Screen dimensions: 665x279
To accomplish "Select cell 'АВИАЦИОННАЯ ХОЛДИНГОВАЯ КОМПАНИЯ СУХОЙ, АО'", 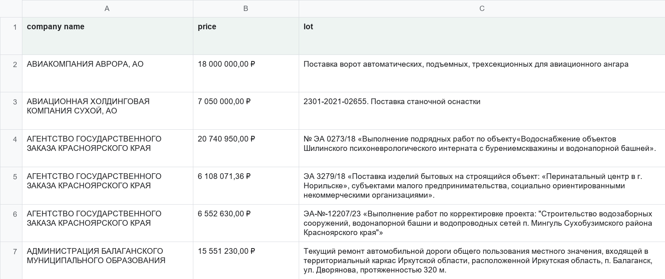I will tap(107, 111).
